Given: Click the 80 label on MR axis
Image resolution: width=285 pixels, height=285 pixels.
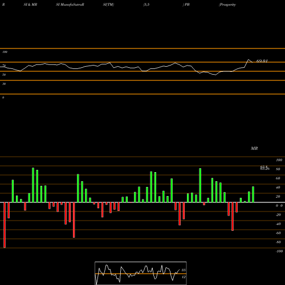Looking at the screenshot, I should pyautogui.click(x=278, y=169).
